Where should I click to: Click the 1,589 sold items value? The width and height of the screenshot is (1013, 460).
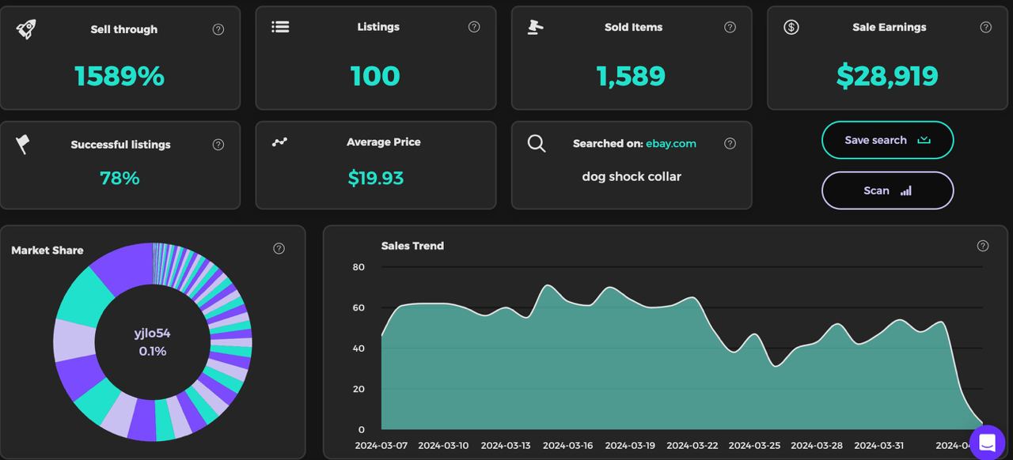(x=631, y=76)
